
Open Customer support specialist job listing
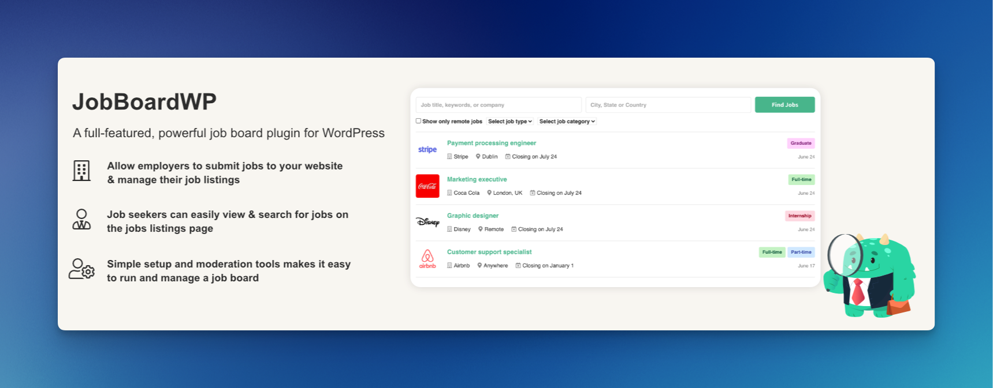489,252
